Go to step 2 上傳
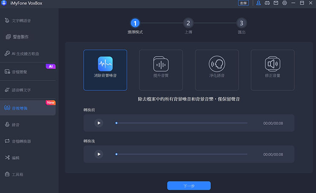The width and height of the screenshot is (316, 193). (x=188, y=23)
